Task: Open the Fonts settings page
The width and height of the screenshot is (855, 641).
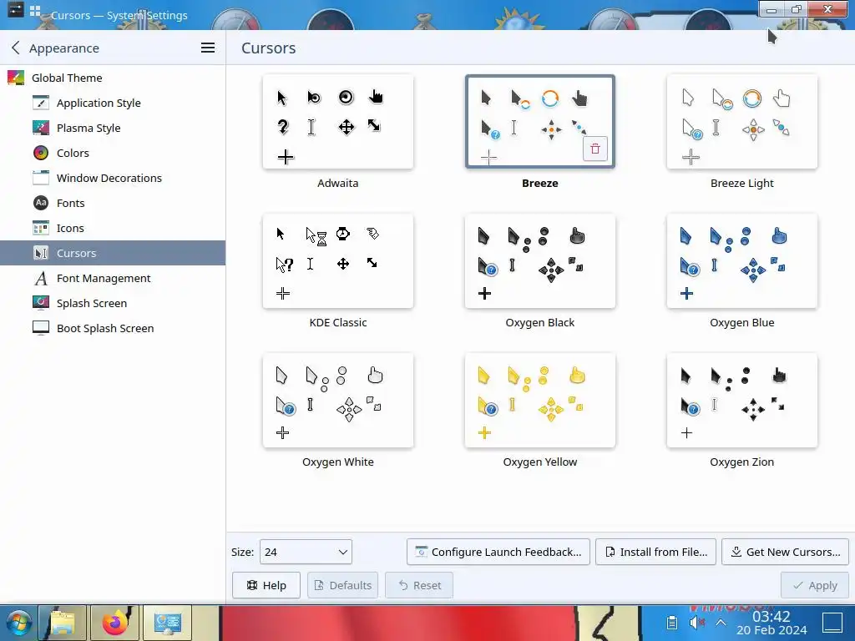Action: coord(113,204)
